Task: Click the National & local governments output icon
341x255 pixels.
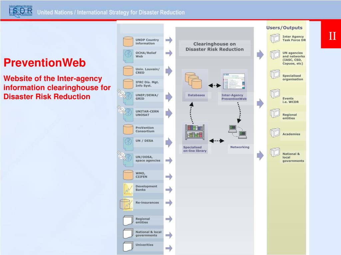Action: tap(275, 152)
